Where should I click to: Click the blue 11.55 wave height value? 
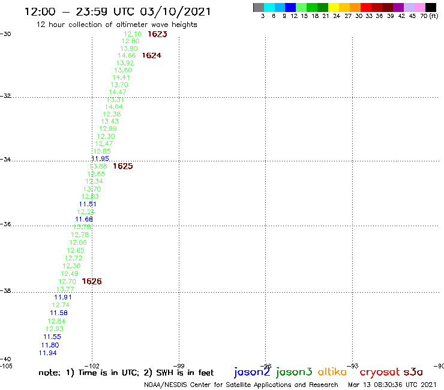[x=52, y=337]
